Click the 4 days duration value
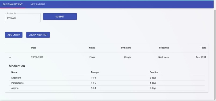Image resolution: width=216 pixels, height=101 pixels. [x=153, y=83]
